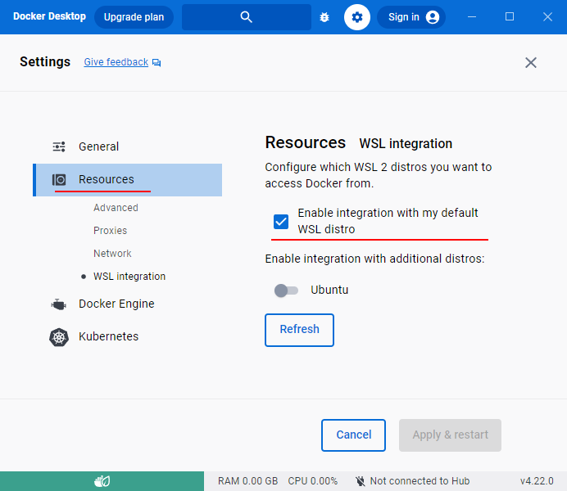Toggle Ubuntu distro integration switch

pos(286,291)
